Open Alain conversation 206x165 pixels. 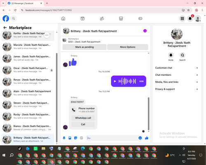coord(28,93)
